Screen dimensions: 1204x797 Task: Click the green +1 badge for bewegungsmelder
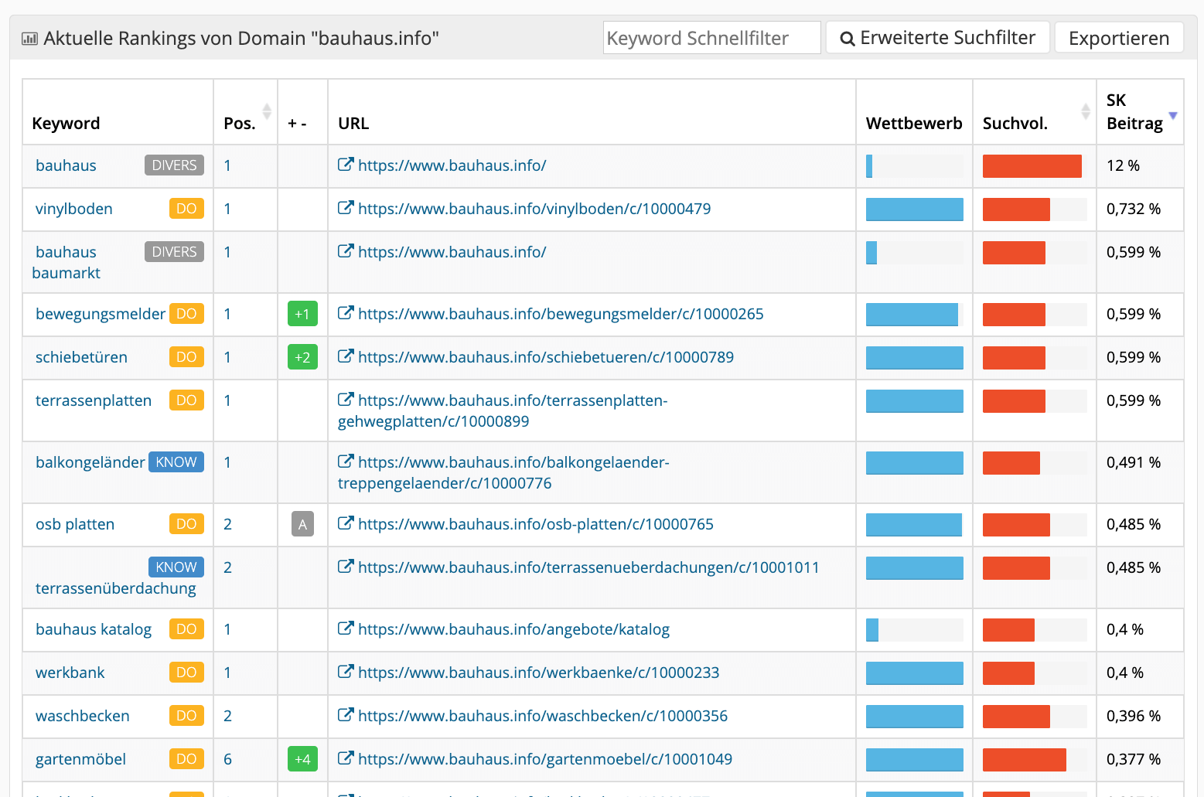pyautogui.click(x=302, y=314)
